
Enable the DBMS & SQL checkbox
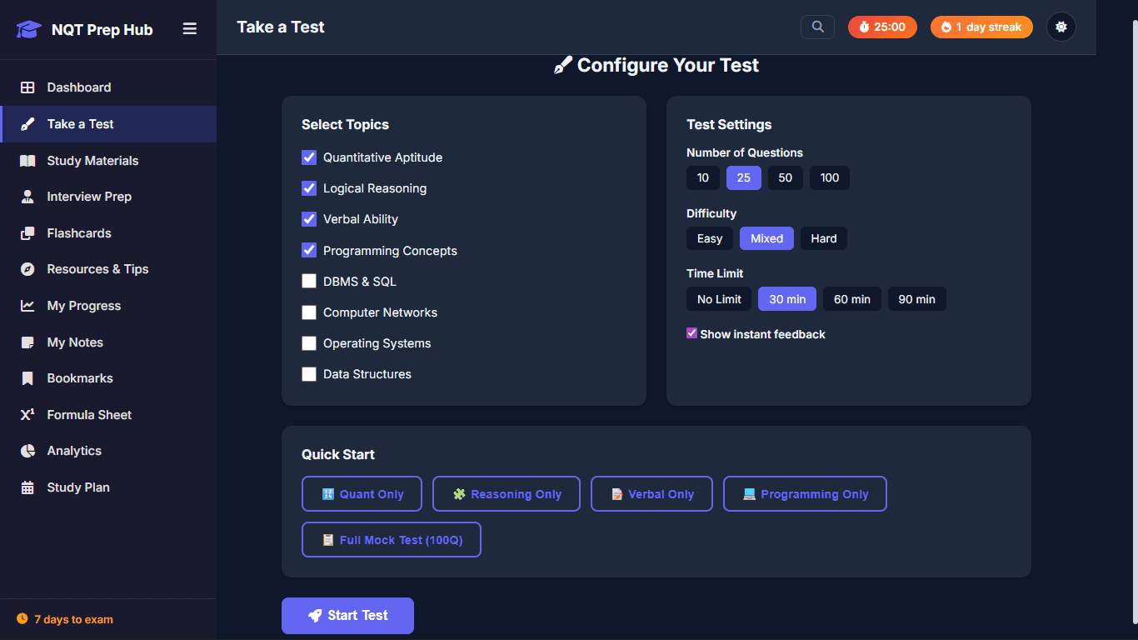(309, 282)
